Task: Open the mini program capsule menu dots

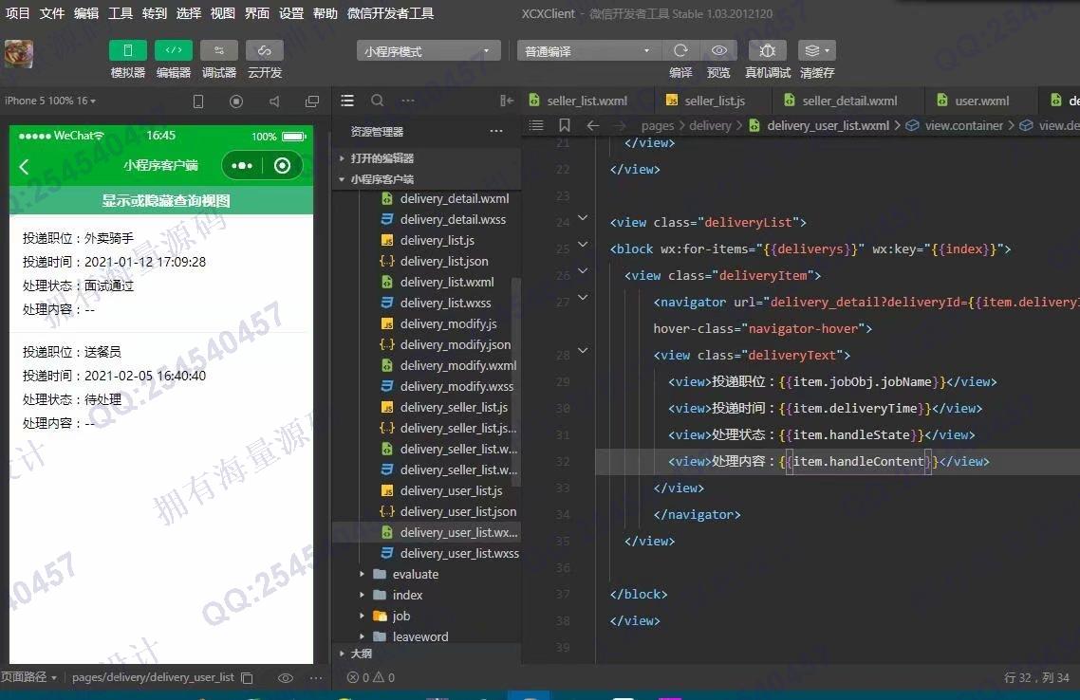Action: [x=242, y=165]
